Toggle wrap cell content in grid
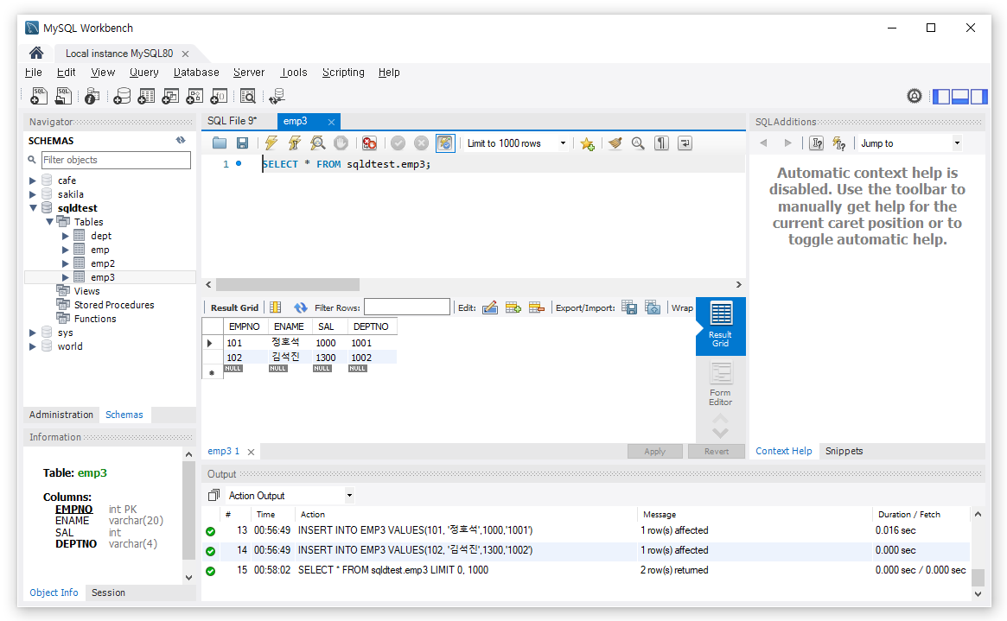Viewport: 1007px width, 621px height. (682, 308)
